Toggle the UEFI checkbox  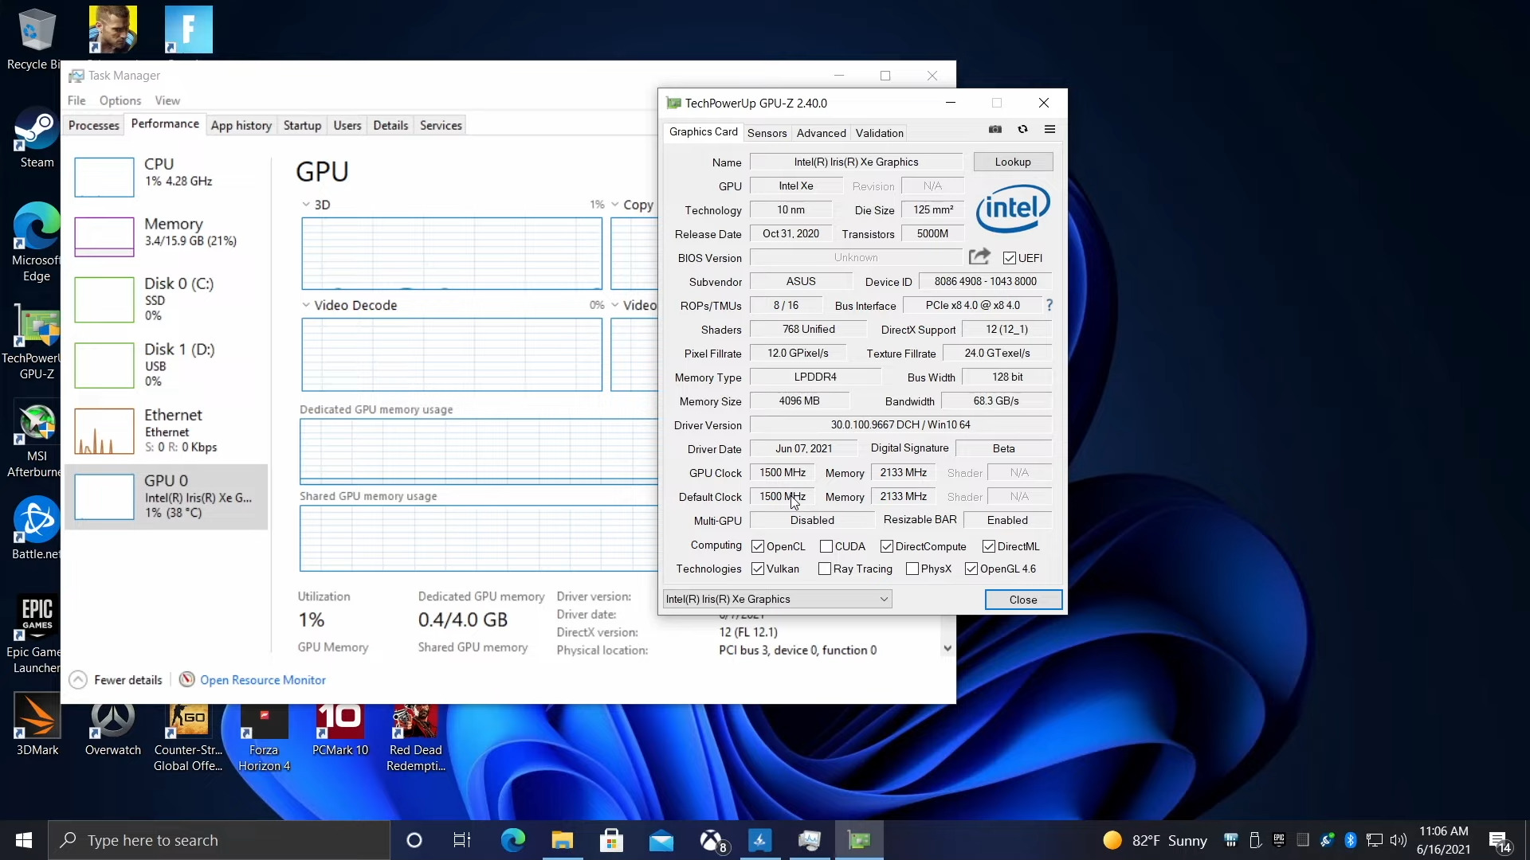point(1010,258)
